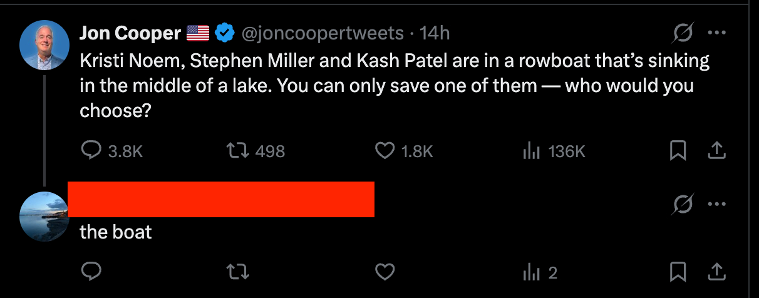
Task: Open more options menu on "the boat" reply
Action: pyautogui.click(x=716, y=204)
